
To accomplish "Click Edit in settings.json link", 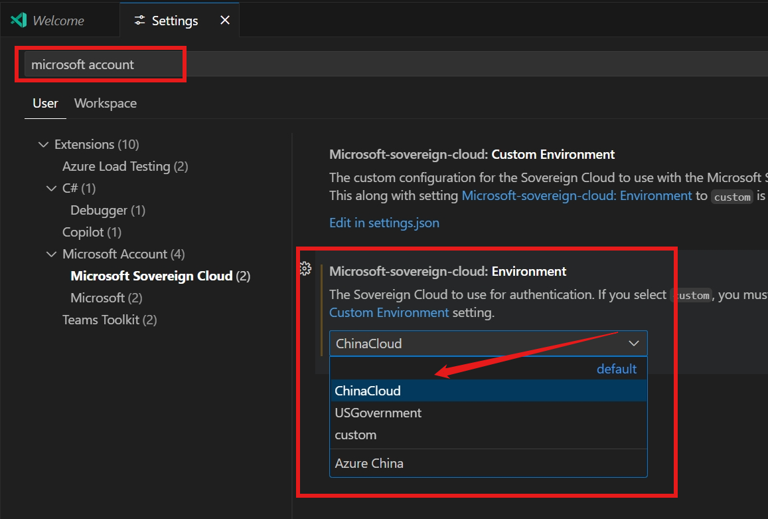I will [384, 223].
